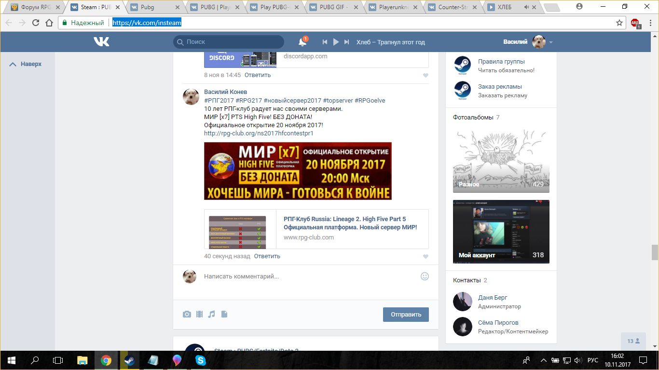
Task: Skip to next audio track
Action: click(x=346, y=42)
